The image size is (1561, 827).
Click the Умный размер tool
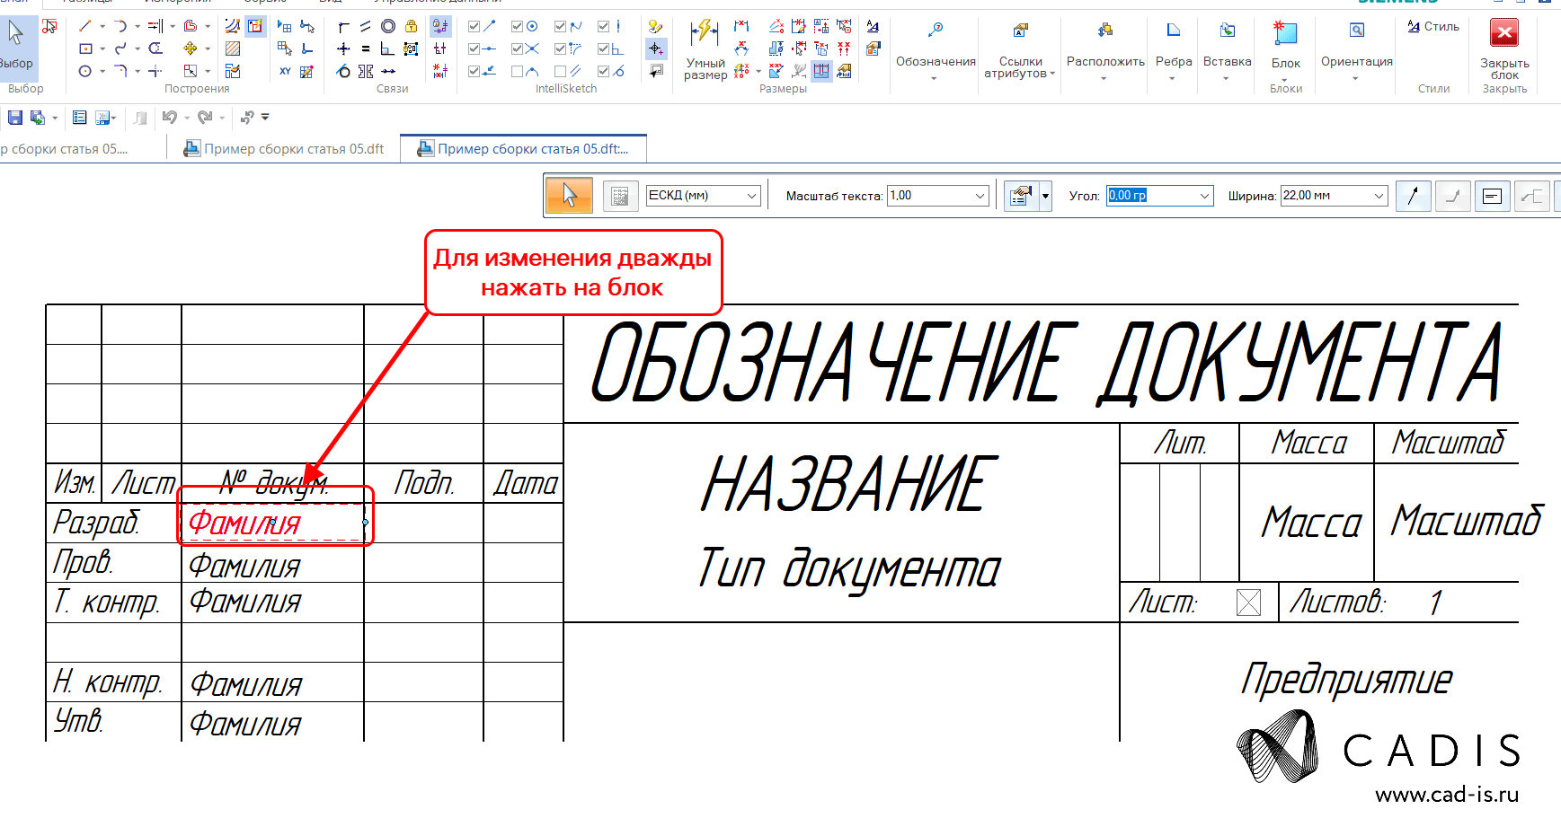pos(705,50)
